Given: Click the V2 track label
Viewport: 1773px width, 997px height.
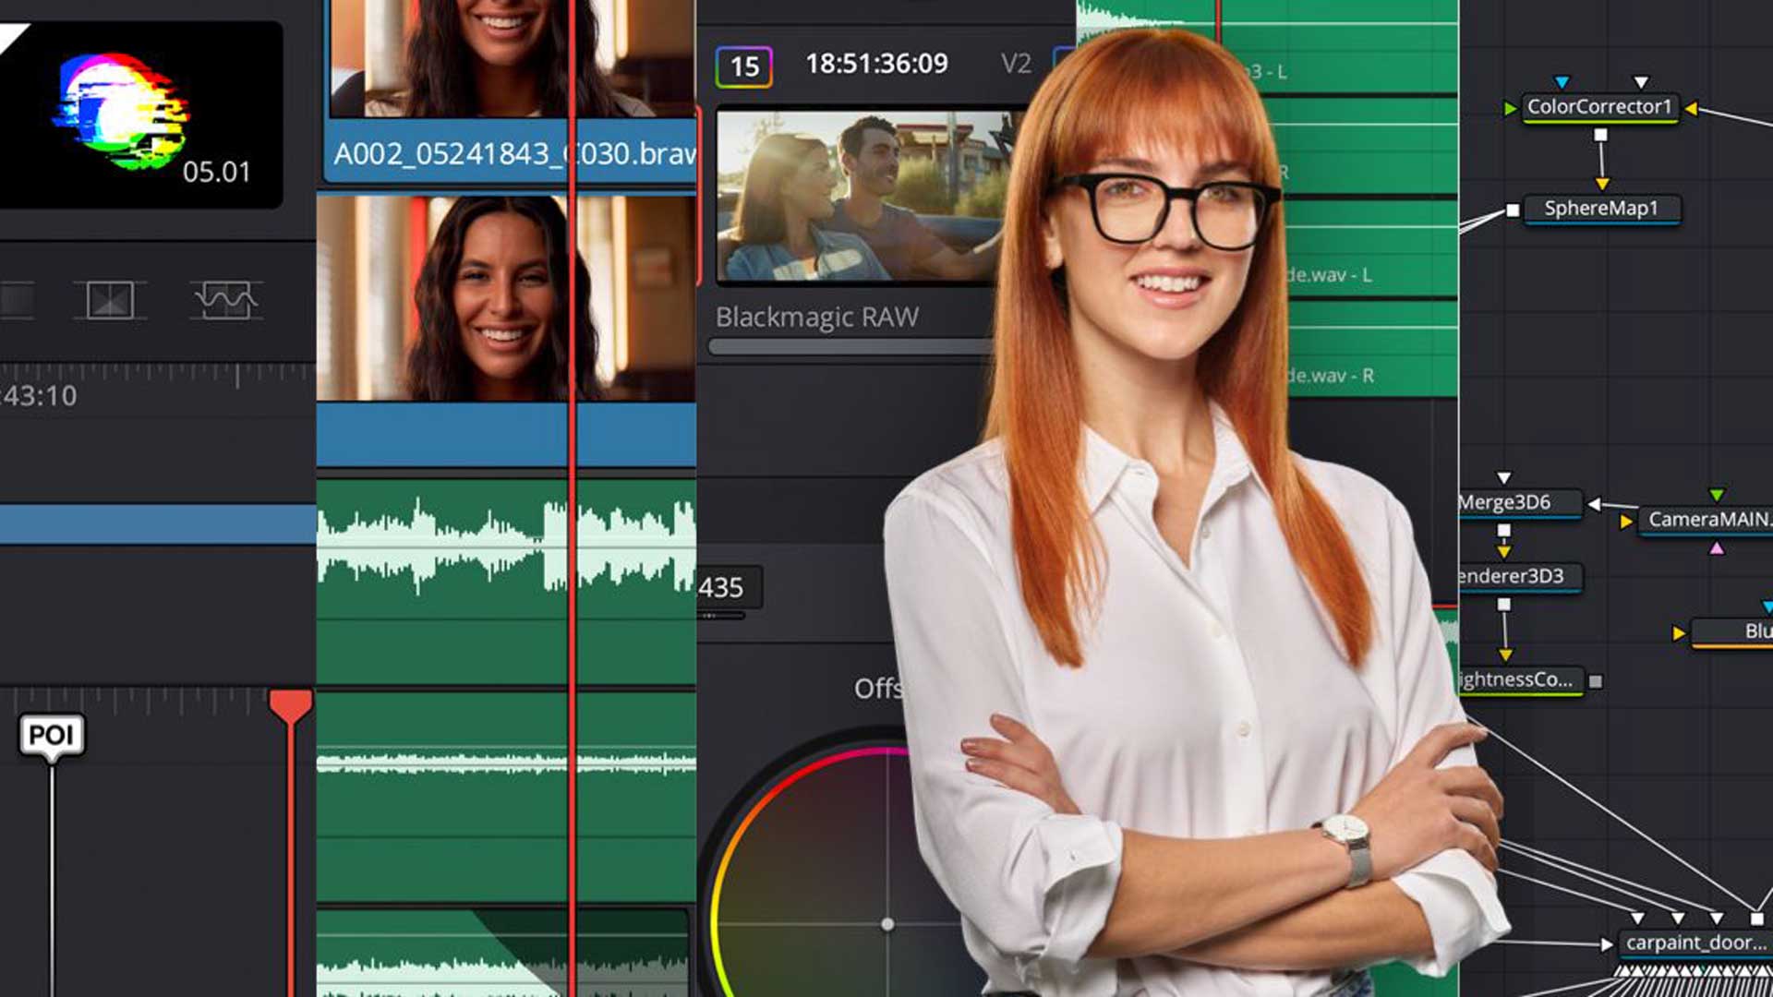Looking at the screenshot, I should (1016, 64).
